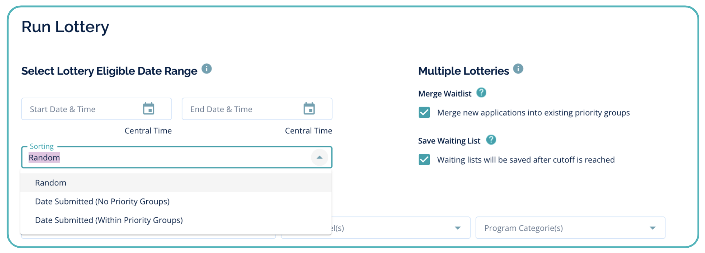Expand the dropdown partially hidden behind the Sorting menu

[x=457, y=228]
